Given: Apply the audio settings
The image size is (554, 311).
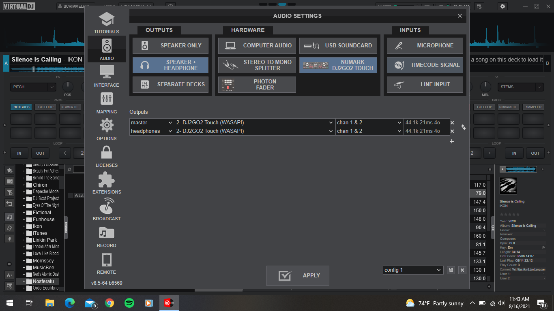Looking at the screenshot, I should pyautogui.click(x=298, y=276).
